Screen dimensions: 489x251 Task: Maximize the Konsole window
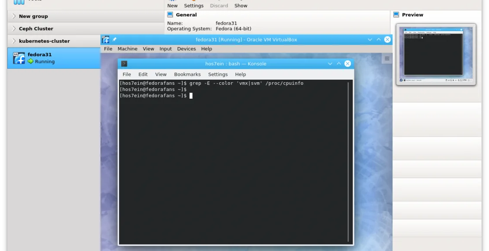(x=339, y=64)
